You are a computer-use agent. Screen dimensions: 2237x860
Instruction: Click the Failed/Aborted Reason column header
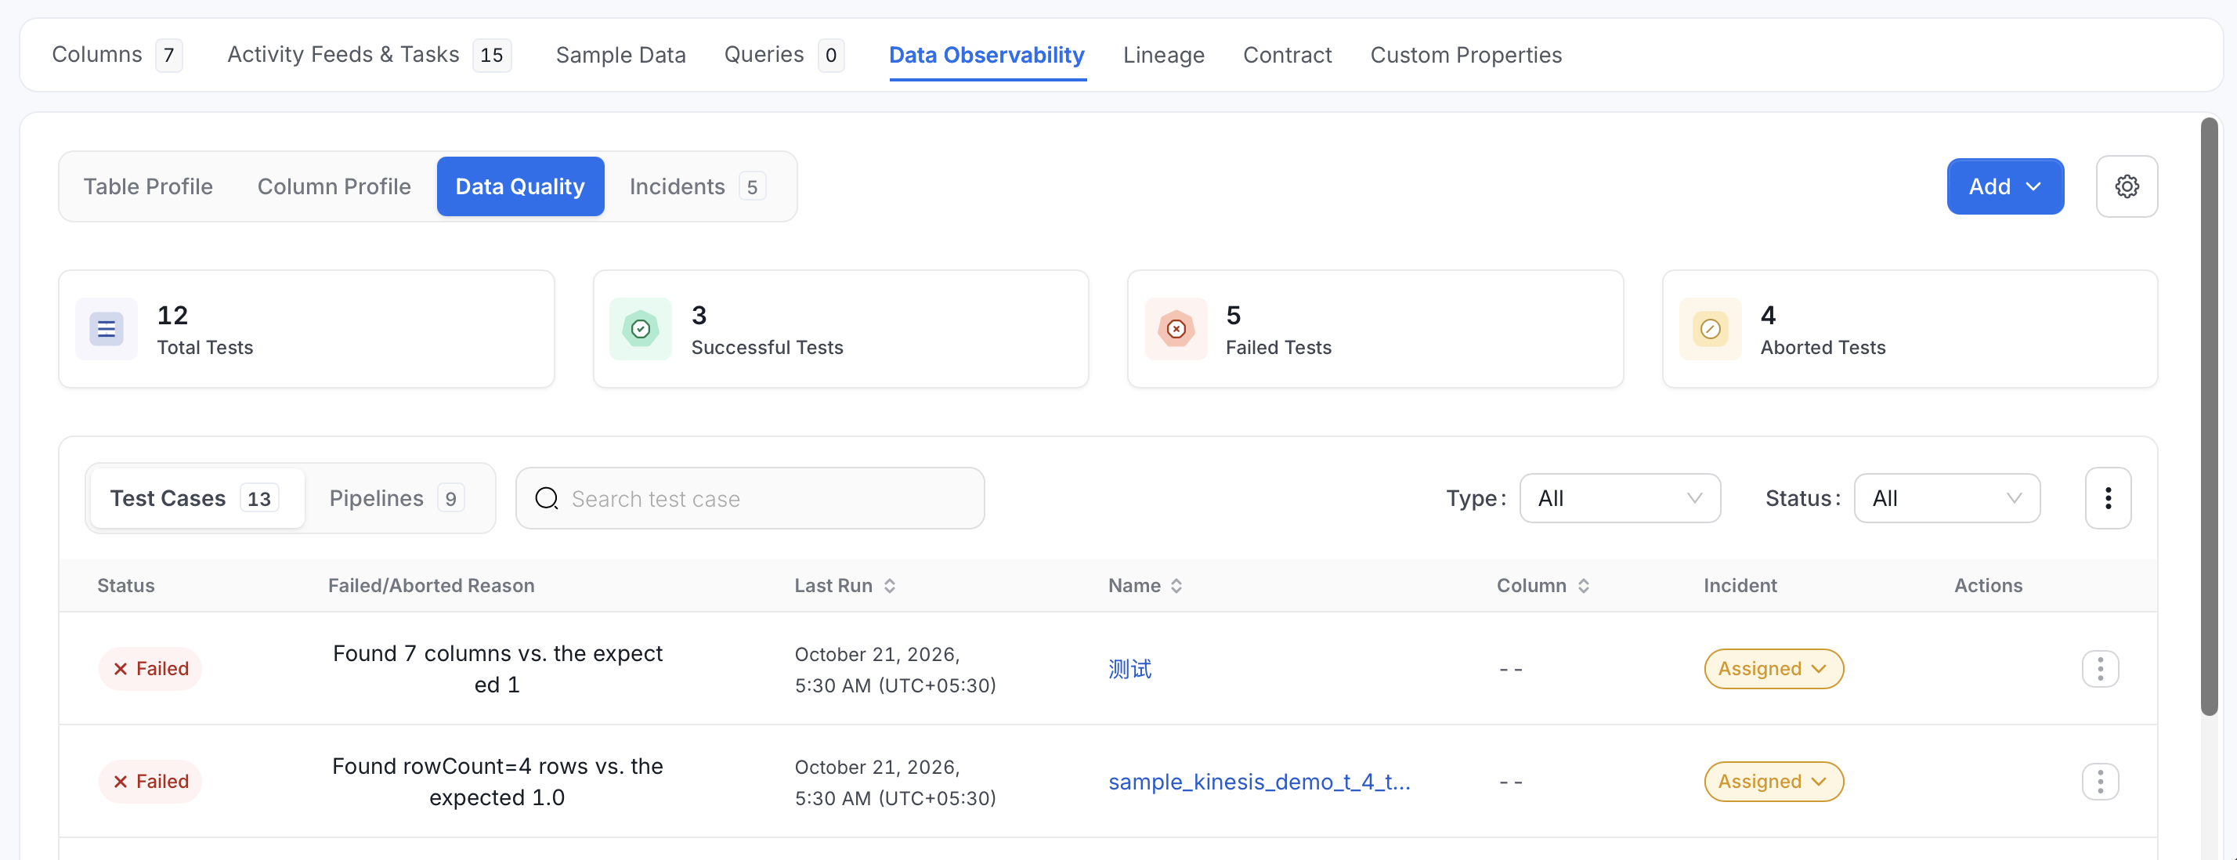point(431,586)
